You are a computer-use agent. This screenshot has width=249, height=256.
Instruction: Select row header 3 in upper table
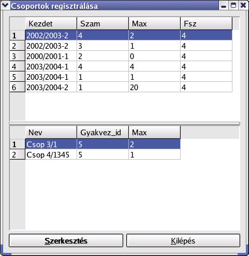pos(18,56)
